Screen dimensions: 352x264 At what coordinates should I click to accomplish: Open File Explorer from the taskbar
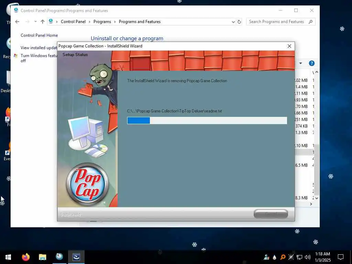42,257
